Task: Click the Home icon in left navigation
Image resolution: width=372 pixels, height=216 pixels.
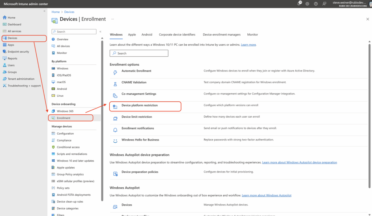Action: pos(4,17)
